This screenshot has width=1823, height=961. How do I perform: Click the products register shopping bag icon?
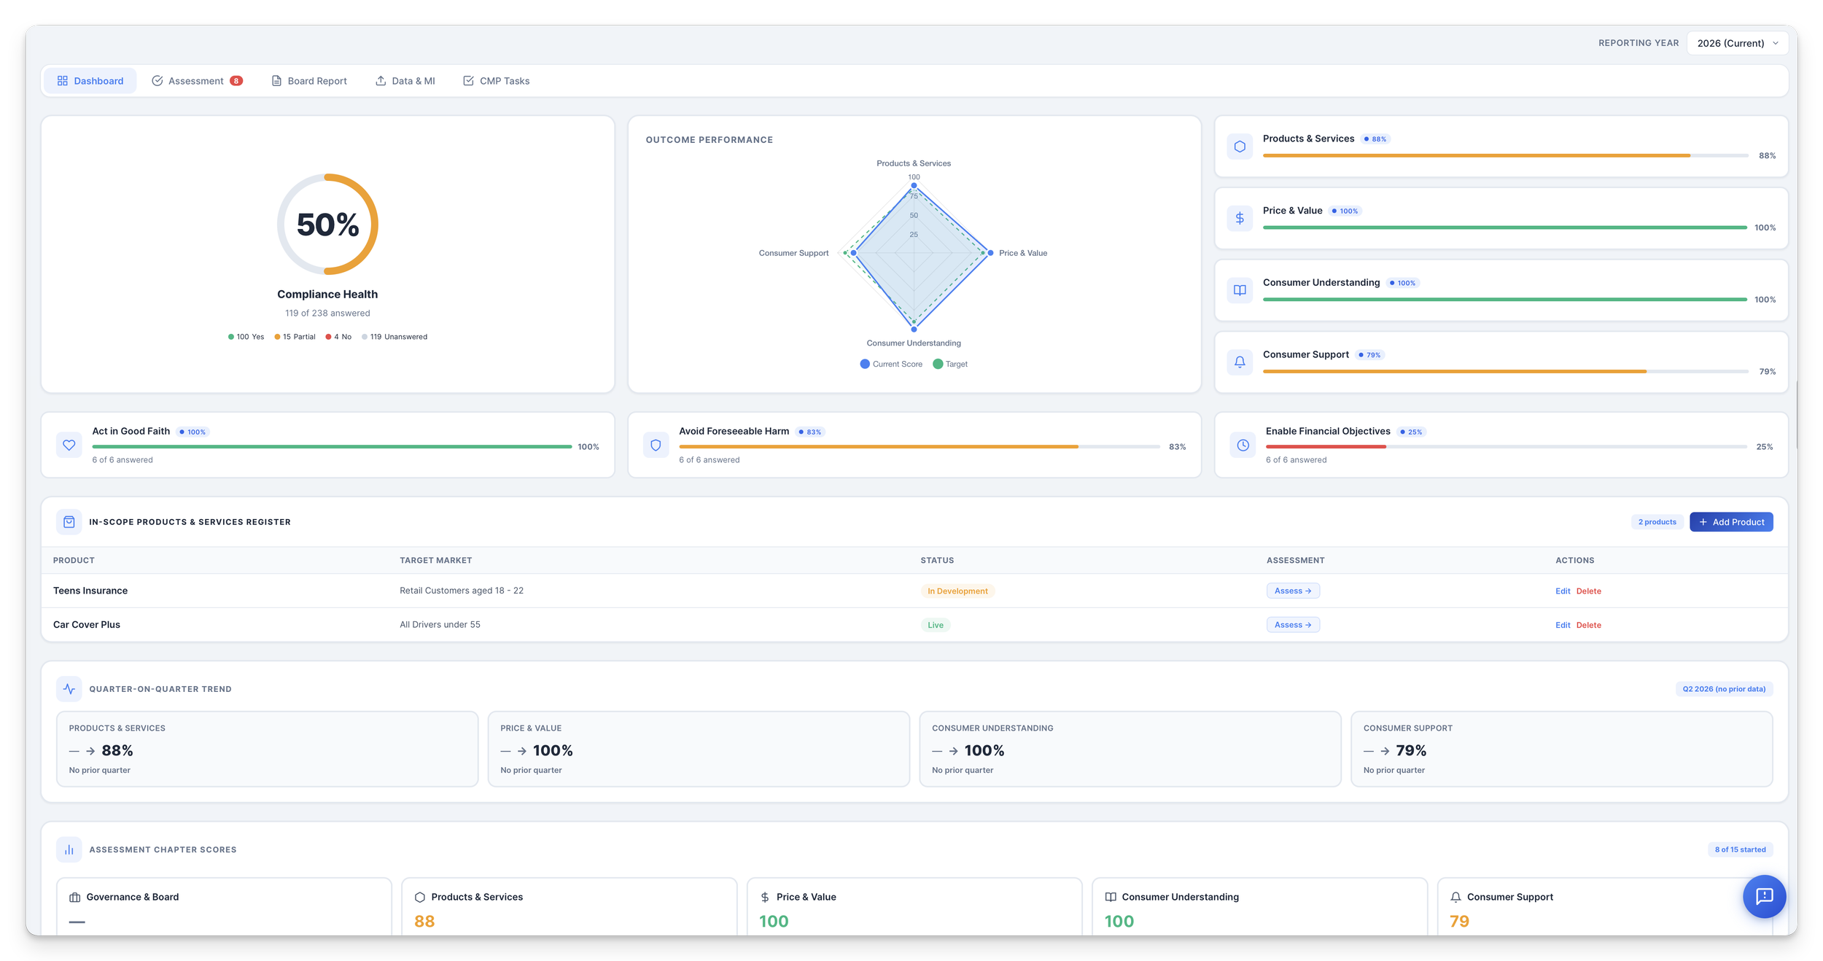tap(69, 522)
